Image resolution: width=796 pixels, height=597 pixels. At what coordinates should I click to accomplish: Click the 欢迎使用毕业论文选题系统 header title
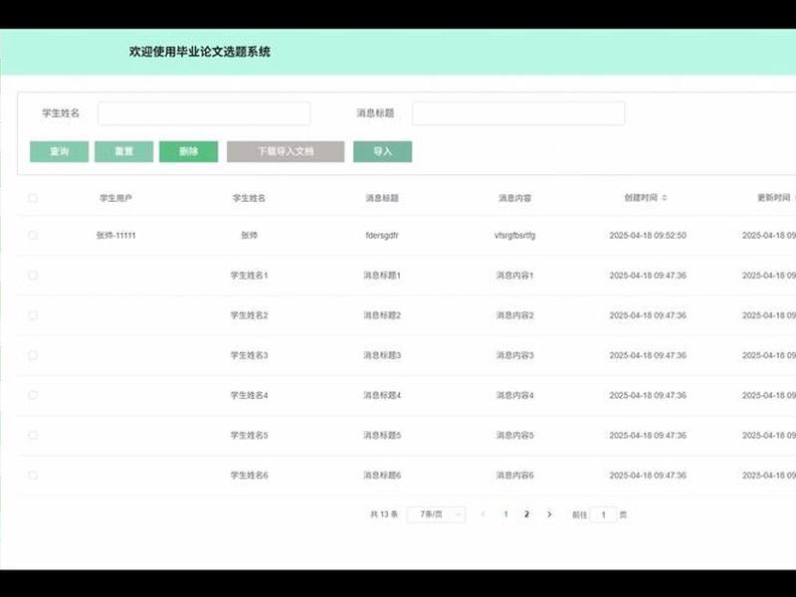[x=200, y=52]
